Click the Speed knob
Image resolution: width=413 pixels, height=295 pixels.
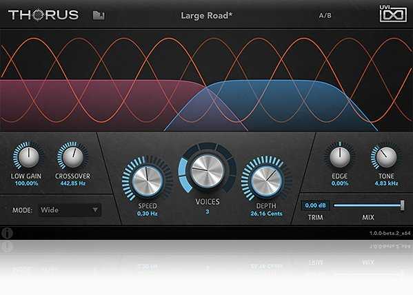point(148,181)
